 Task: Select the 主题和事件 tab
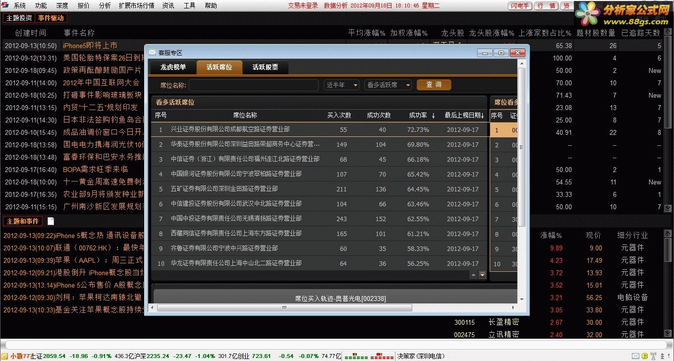(22, 221)
